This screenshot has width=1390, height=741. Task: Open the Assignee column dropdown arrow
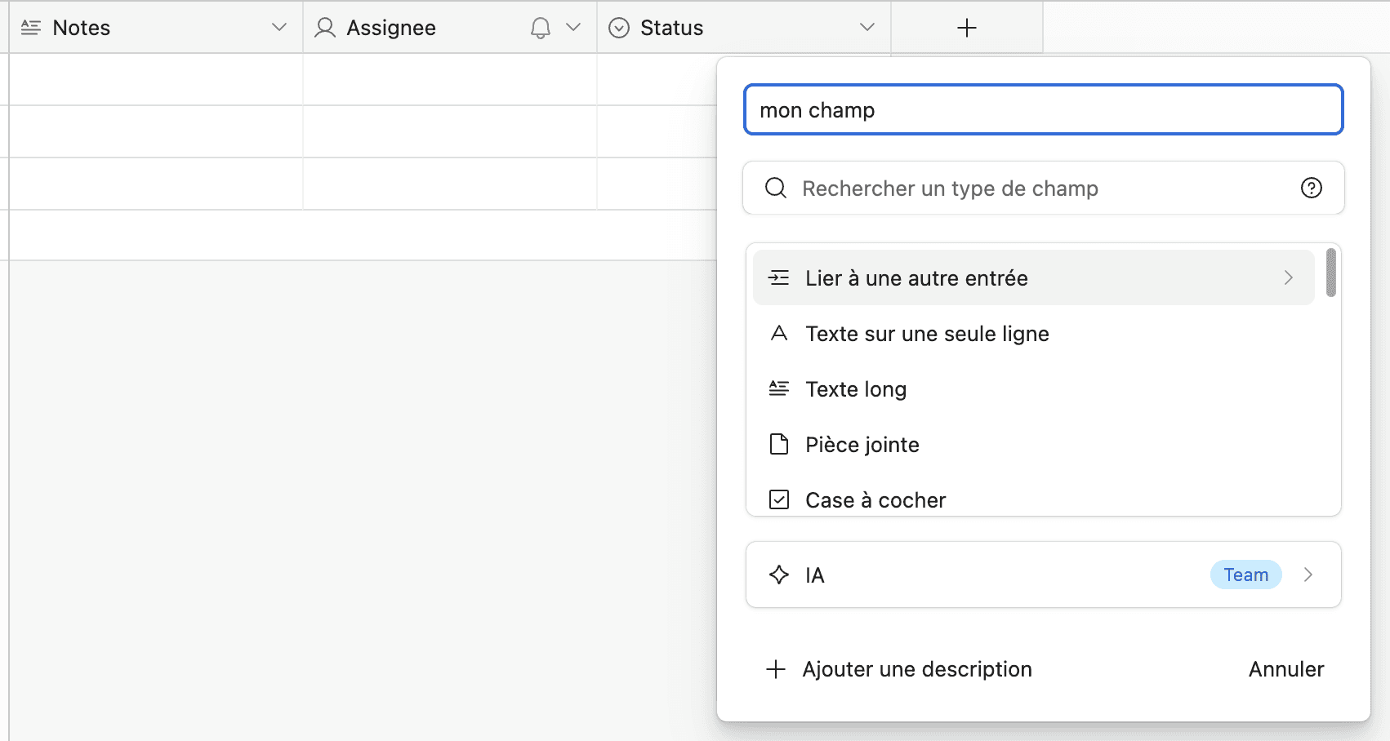[573, 28]
